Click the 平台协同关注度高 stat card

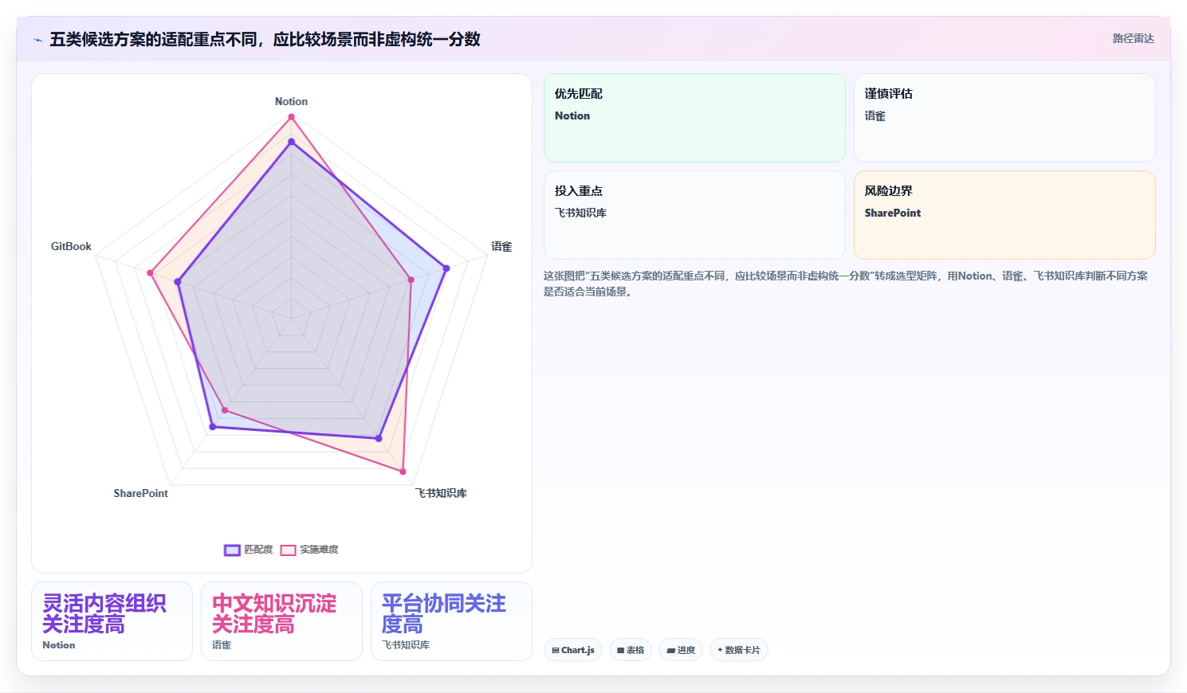coord(451,621)
